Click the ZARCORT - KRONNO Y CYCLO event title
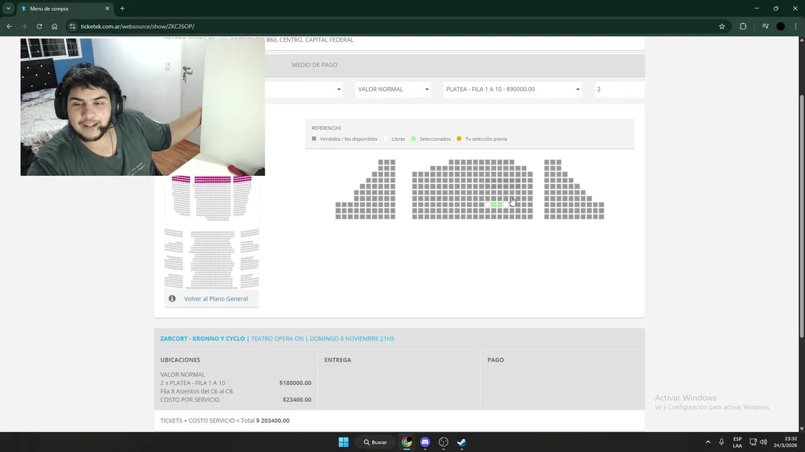 203,338
